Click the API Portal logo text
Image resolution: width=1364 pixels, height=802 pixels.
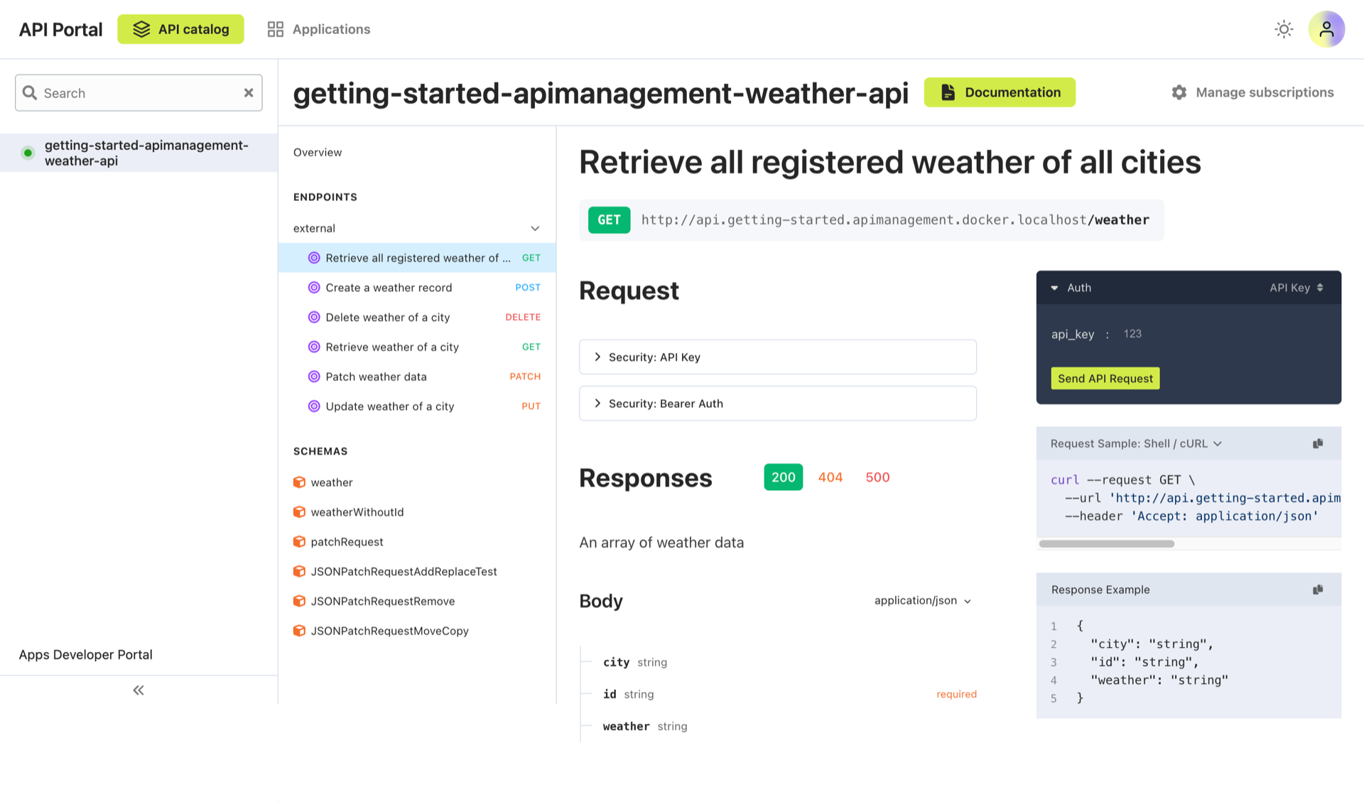tap(60, 29)
